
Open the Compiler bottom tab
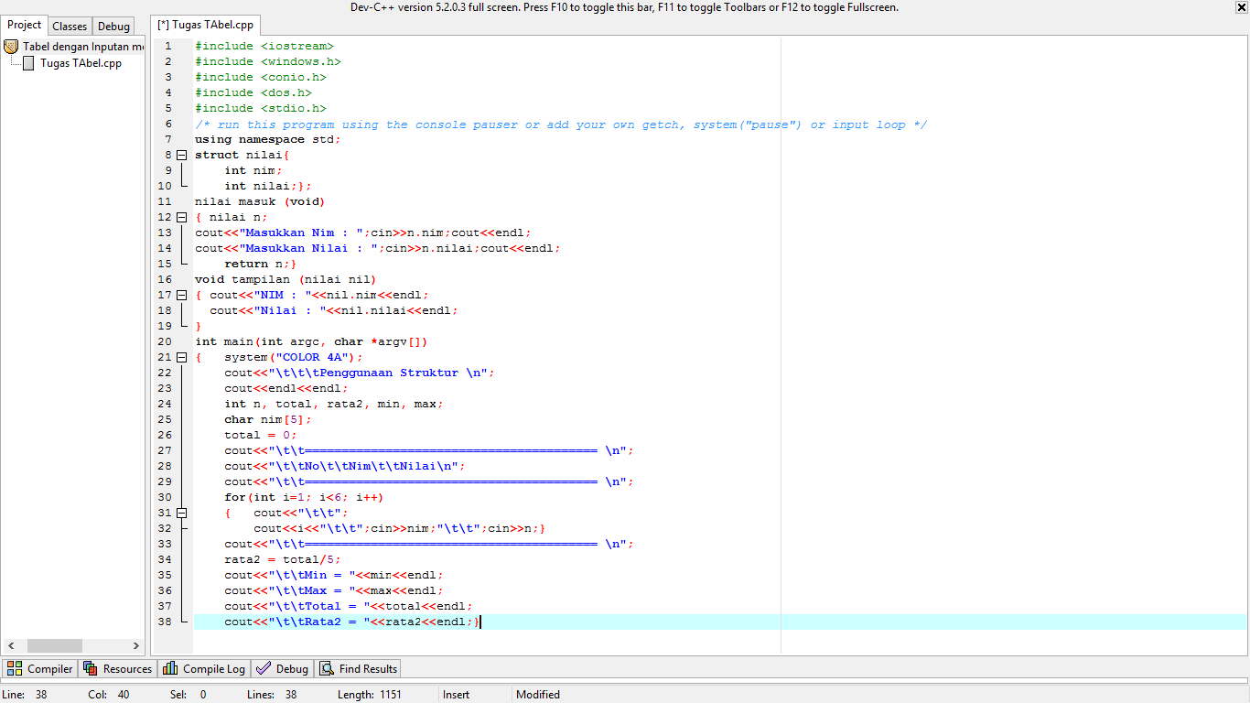[39, 669]
